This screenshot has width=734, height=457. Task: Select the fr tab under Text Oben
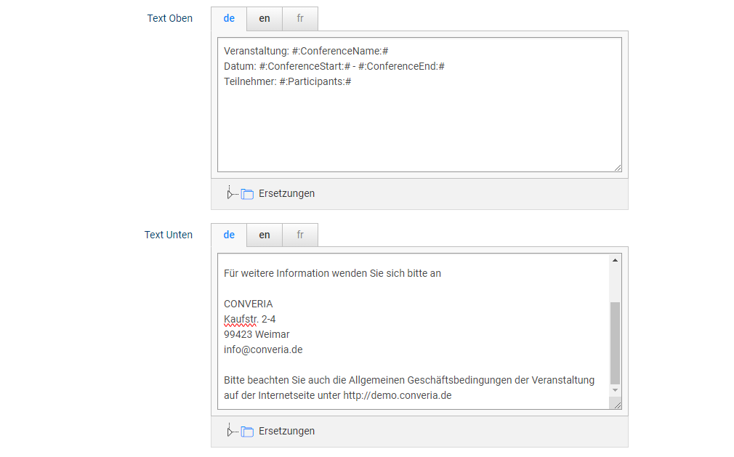point(300,19)
